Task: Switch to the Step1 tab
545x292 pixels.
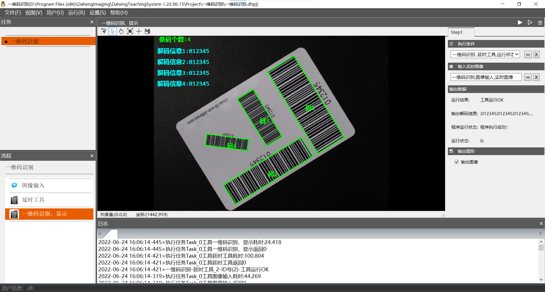Action: pos(461,32)
